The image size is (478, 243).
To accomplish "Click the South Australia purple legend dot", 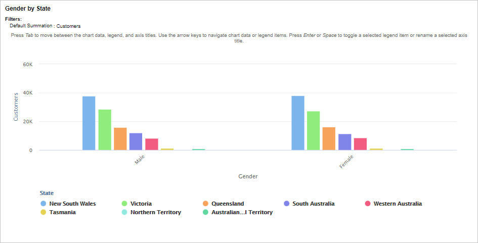I will tap(287, 204).
